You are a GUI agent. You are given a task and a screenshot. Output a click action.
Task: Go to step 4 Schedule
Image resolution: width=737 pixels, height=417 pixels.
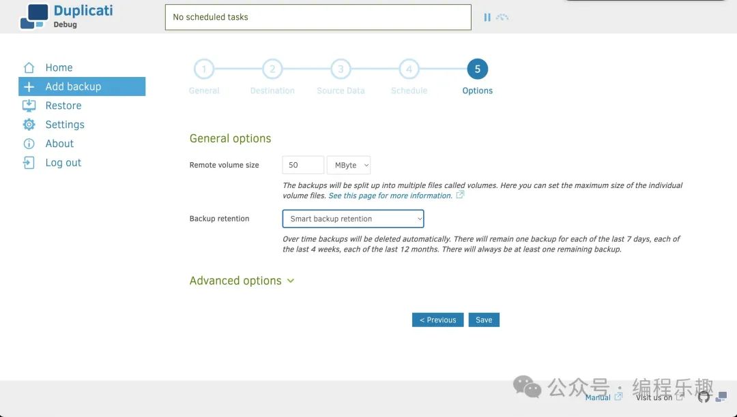pyautogui.click(x=409, y=69)
